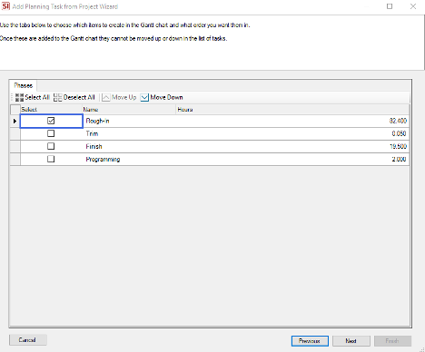Click the Select All grid icon
Viewport: 425px width, 352px height.
pos(19,97)
